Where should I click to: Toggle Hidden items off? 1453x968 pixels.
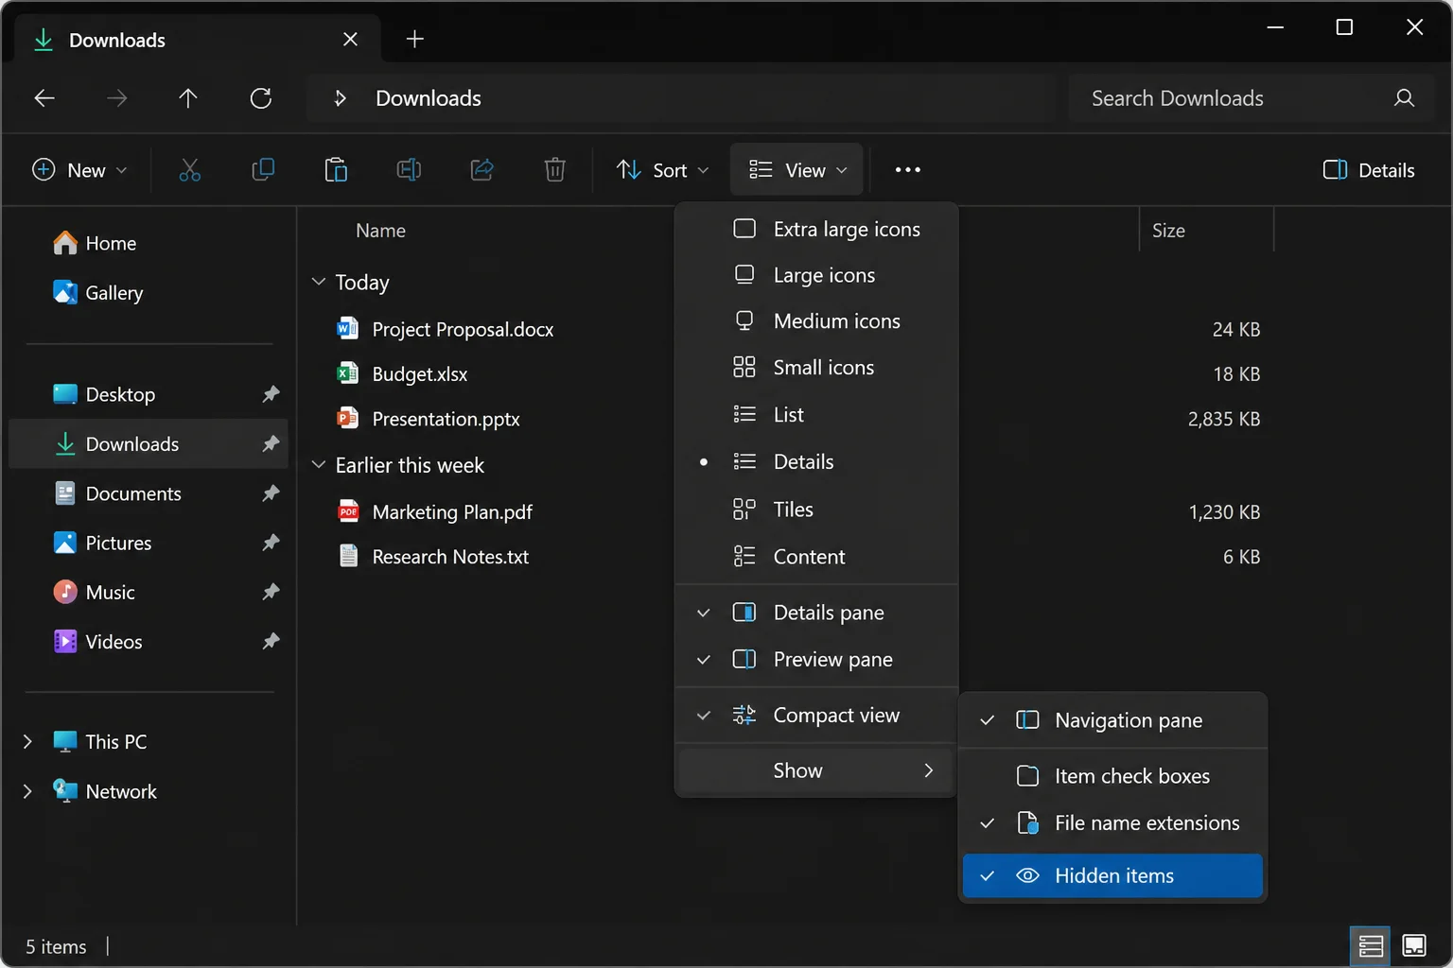tap(1112, 875)
